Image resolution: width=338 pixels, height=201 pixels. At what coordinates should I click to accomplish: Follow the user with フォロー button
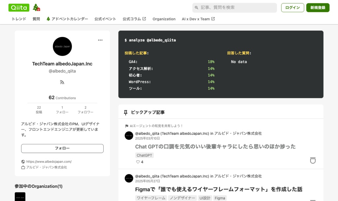coord(62,149)
